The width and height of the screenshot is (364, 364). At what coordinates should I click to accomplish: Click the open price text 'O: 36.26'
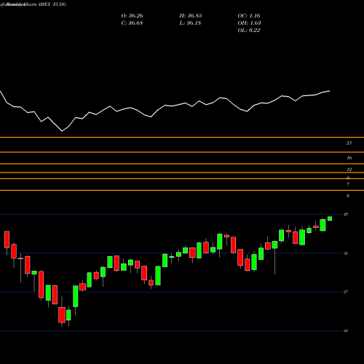[132, 16]
